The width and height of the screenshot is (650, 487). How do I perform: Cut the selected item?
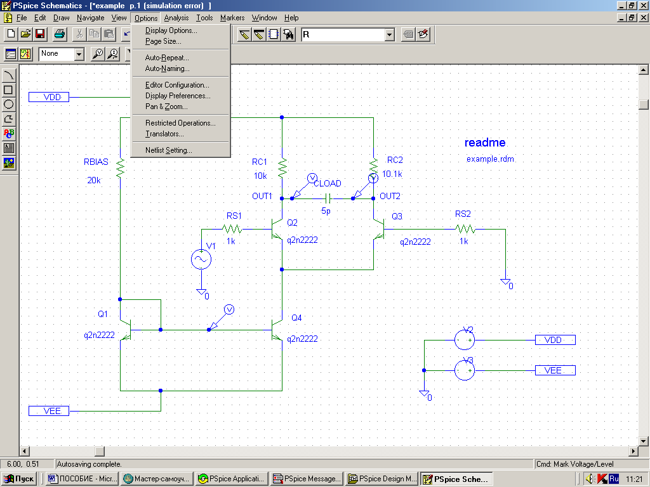tap(79, 34)
